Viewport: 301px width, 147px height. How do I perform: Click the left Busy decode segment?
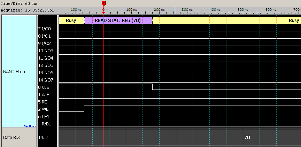71,20
